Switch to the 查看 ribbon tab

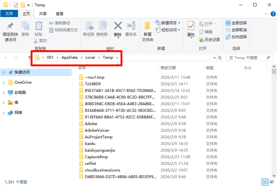(59, 14)
